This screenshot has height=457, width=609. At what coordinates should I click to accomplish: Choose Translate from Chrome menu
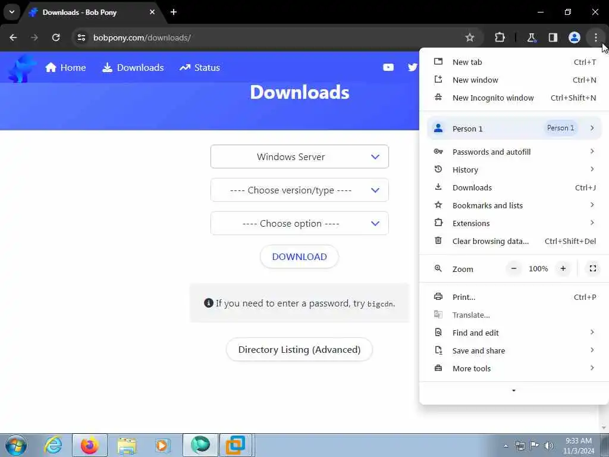[514, 315]
